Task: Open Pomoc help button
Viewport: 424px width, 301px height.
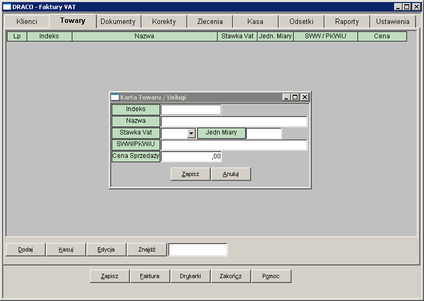Action: click(271, 276)
